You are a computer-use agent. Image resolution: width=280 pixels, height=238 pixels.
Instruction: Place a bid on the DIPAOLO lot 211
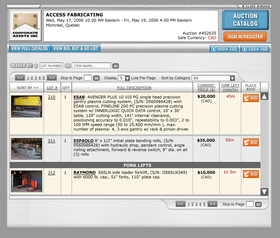pyautogui.click(x=251, y=142)
